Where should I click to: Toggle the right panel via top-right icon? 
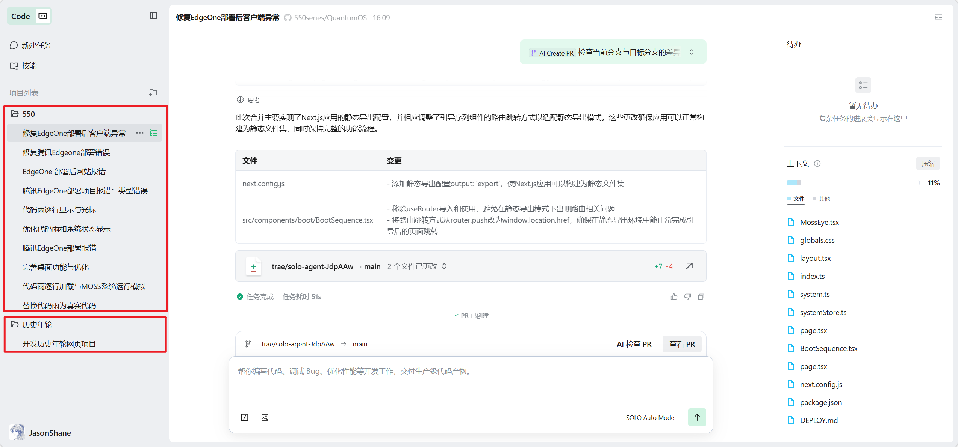[938, 17]
